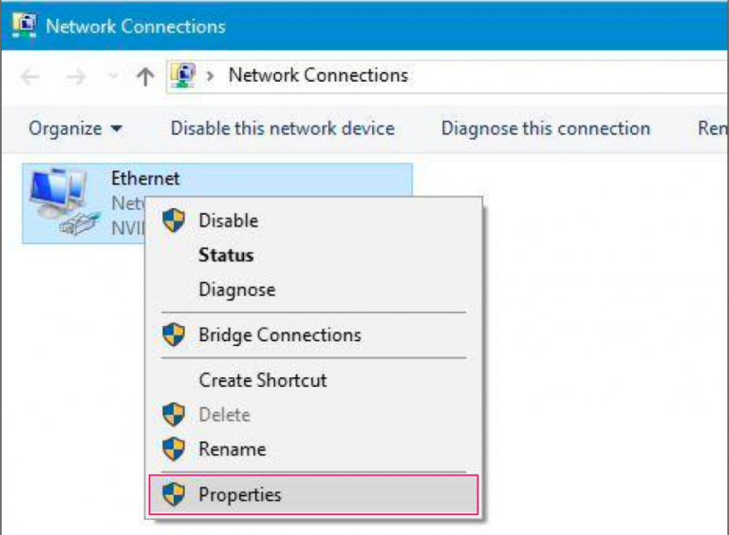Click Disable this network device
The image size is (729, 535).
tap(283, 128)
